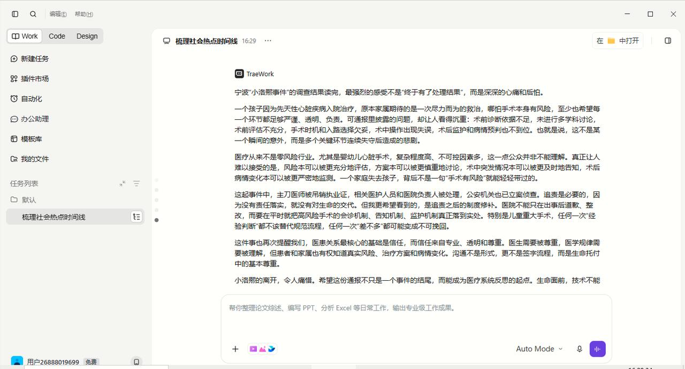Click the timestamp 16:29 in header
The image size is (685, 369).
249,41
